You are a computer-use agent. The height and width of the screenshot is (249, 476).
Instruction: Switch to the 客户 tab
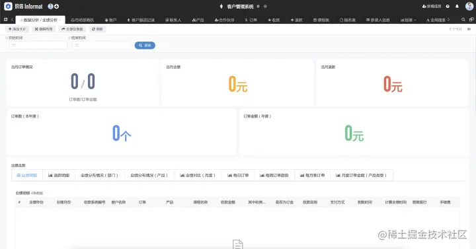tap(110, 20)
